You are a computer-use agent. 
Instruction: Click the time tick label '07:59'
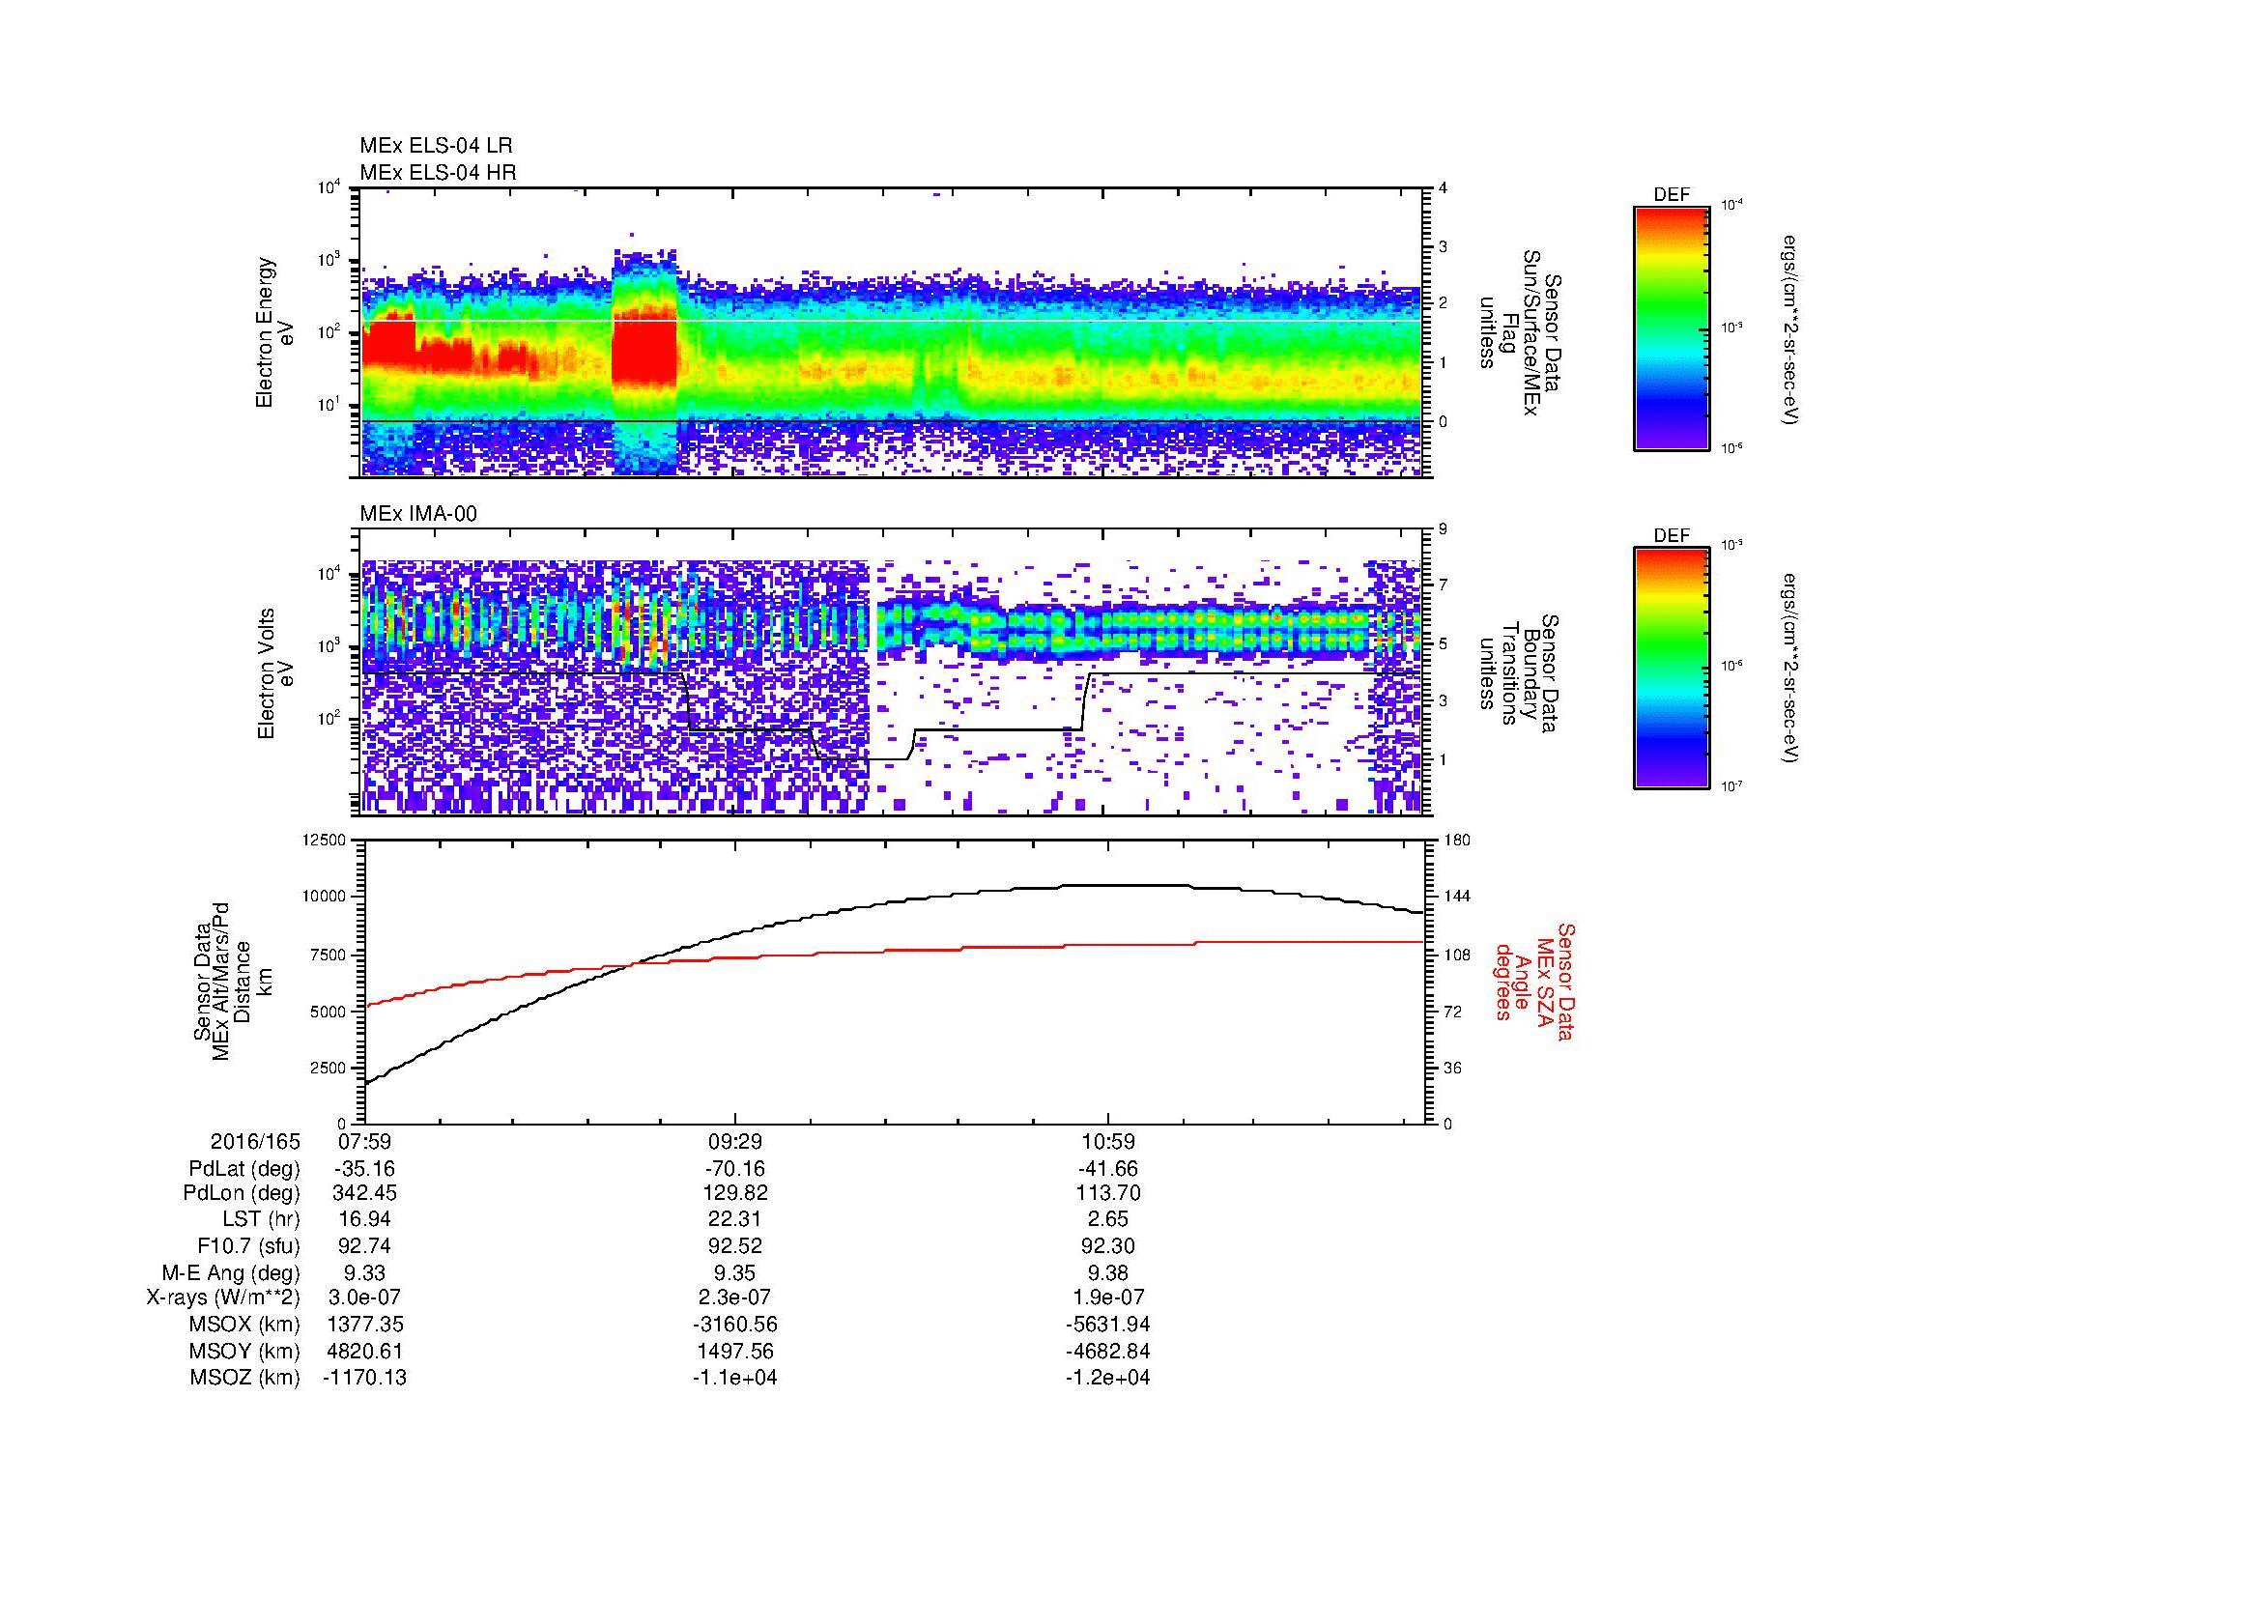[x=364, y=1141]
